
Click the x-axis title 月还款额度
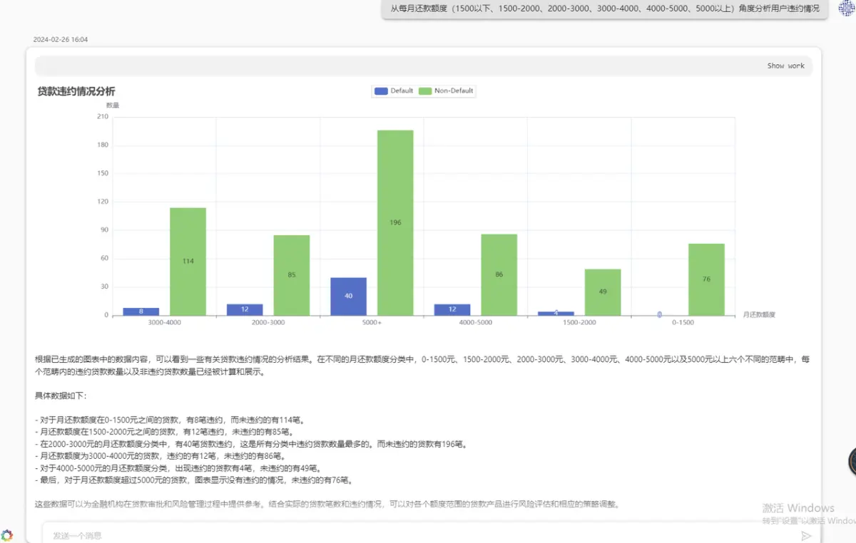758,314
